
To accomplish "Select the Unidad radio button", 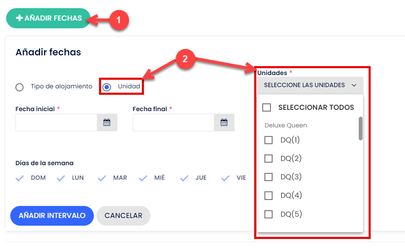I will (107, 87).
